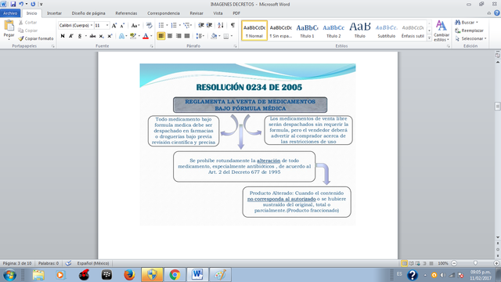Image resolution: width=501 pixels, height=282 pixels.
Task: Click the Windows Start button
Action: [x=9, y=275]
